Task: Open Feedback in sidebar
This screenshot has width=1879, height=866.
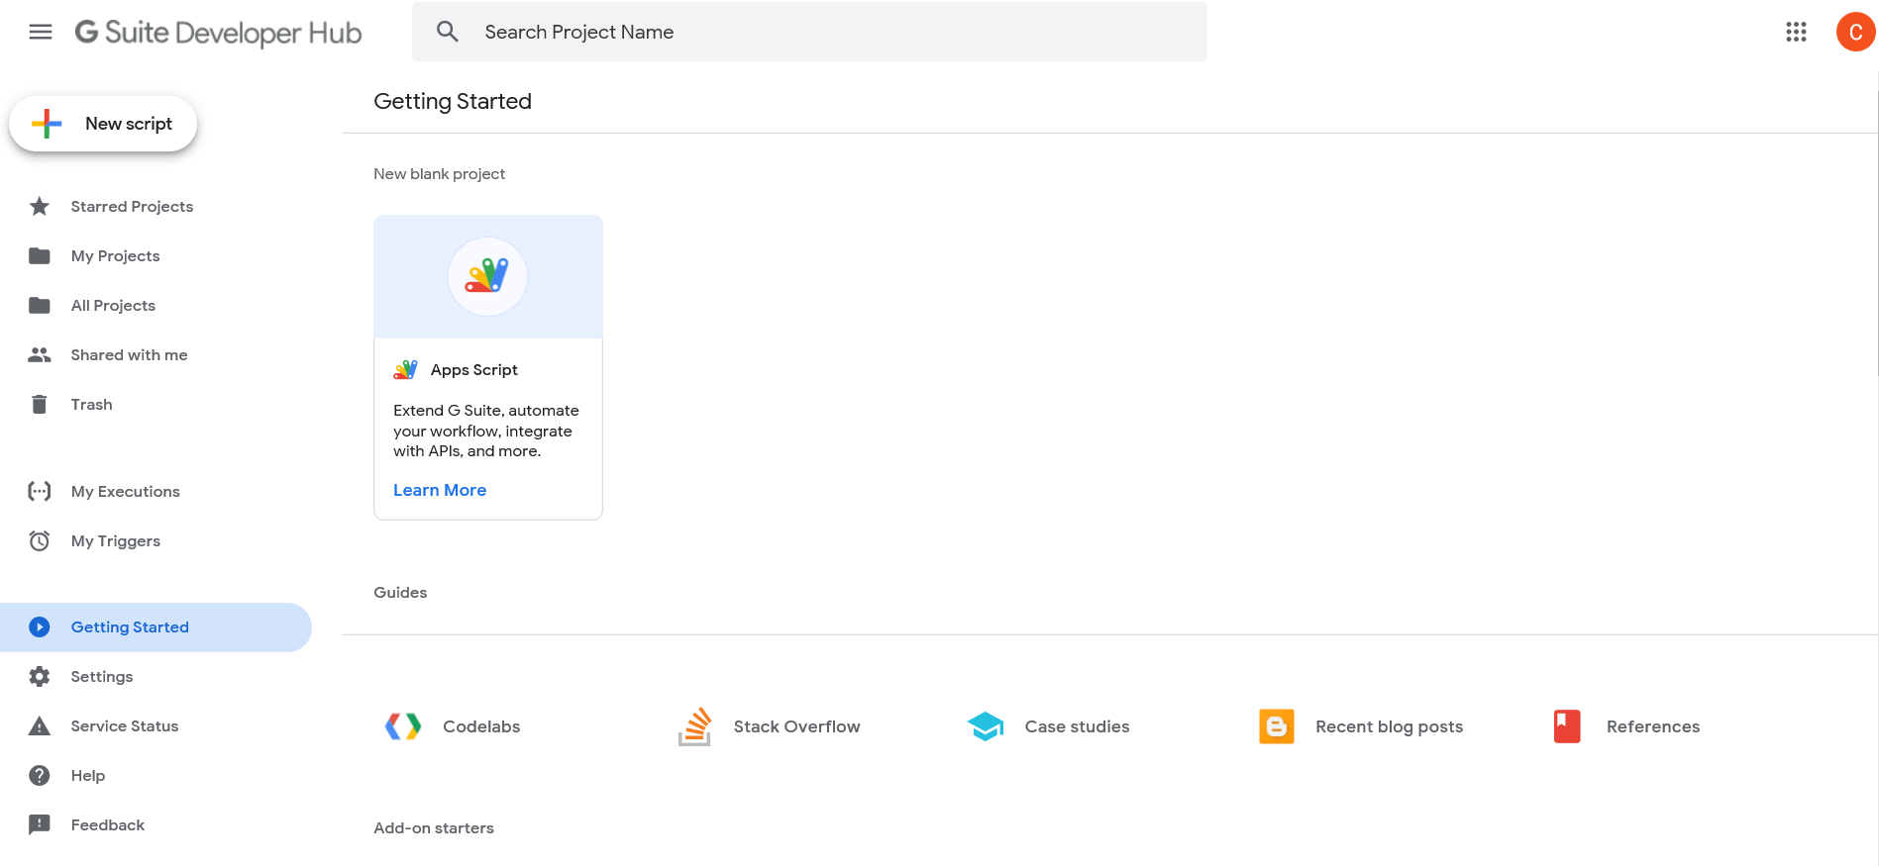Action: [x=107, y=824]
